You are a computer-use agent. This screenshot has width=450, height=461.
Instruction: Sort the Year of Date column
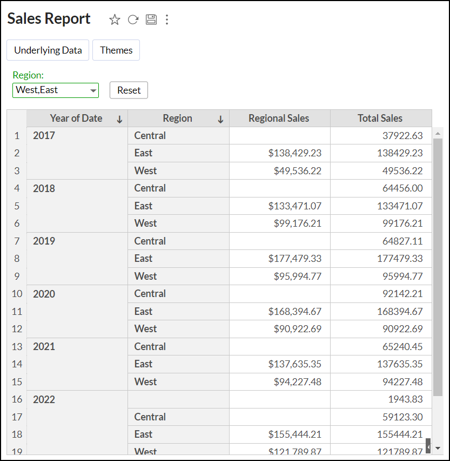pos(119,118)
